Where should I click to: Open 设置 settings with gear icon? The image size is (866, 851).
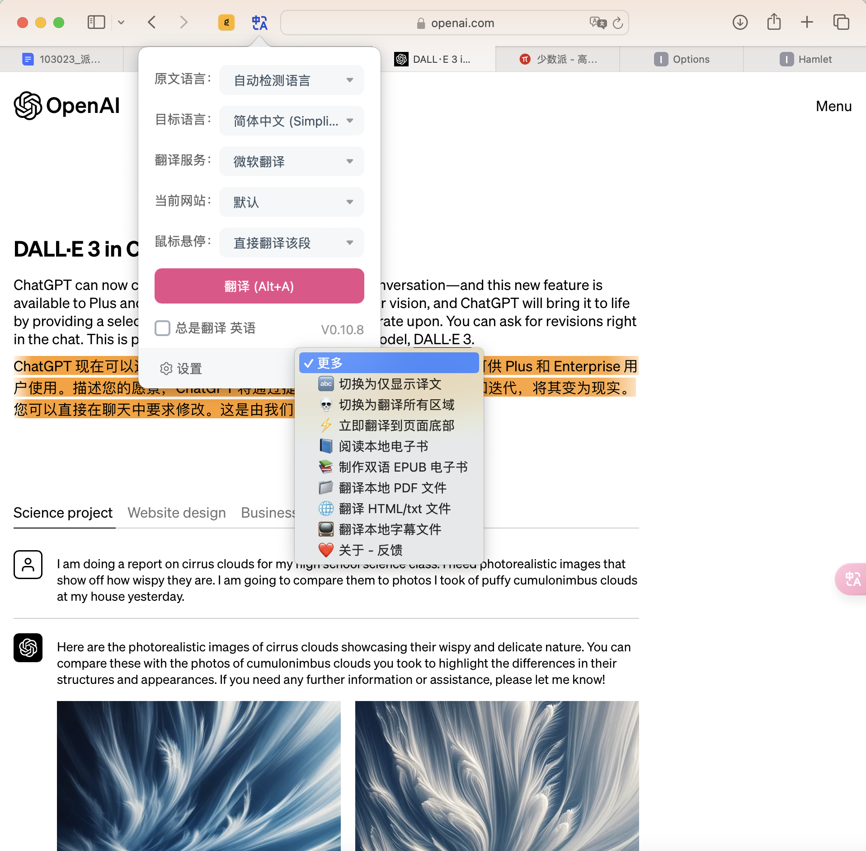coord(181,369)
